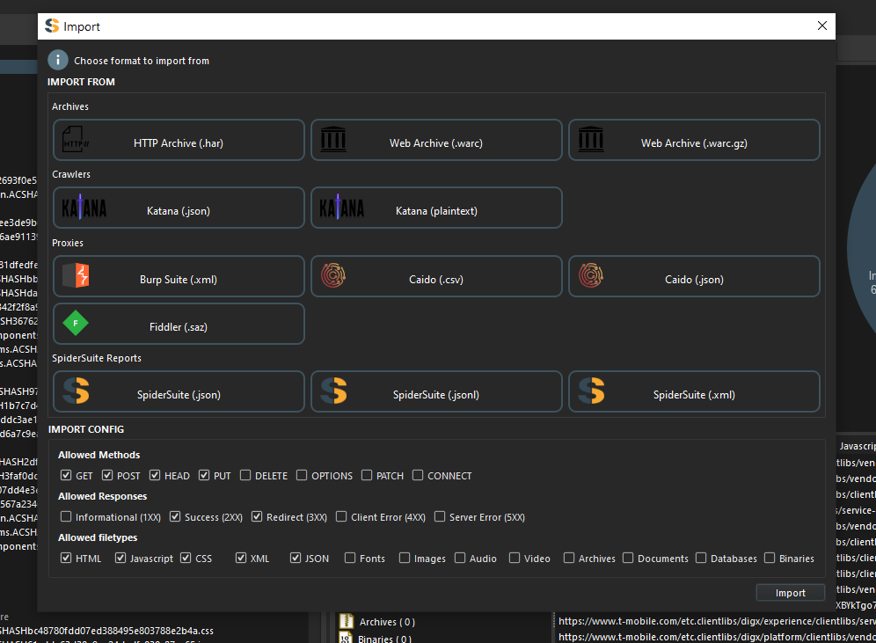Image resolution: width=876 pixels, height=643 pixels.
Task: Click the info icon beside Choose format
Action: (x=57, y=60)
